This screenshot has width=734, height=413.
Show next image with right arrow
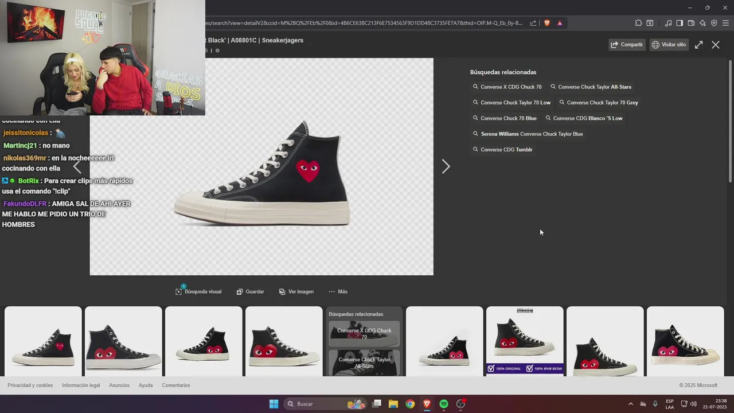click(x=446, y=166)
